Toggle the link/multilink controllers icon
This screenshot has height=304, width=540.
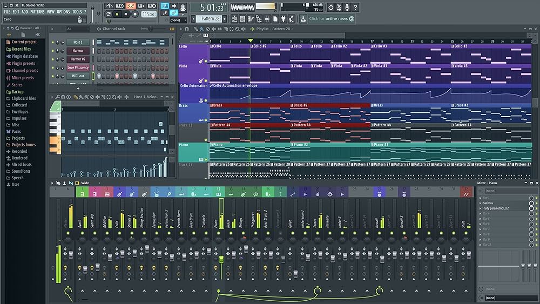point(174,13)
